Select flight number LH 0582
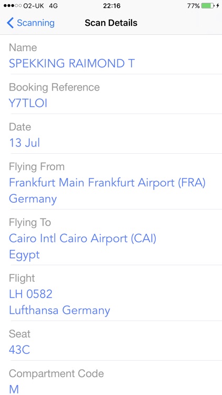Viewport: 222px width, 395px height. (31, 294)
